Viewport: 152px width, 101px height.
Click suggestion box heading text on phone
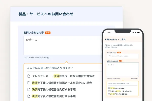(x=119, y=84)
